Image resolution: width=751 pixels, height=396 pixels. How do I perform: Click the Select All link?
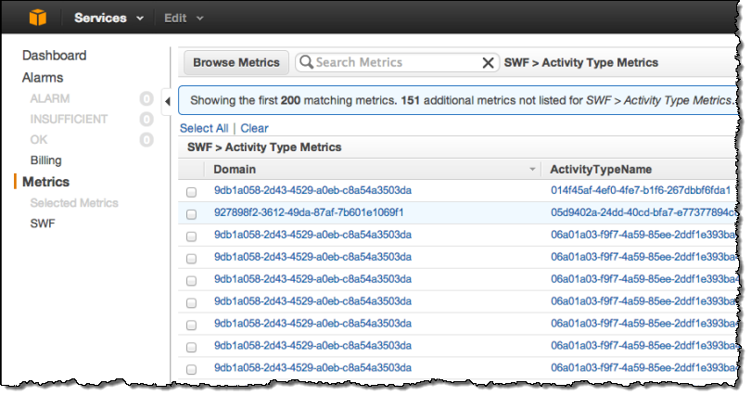point(203,128)
